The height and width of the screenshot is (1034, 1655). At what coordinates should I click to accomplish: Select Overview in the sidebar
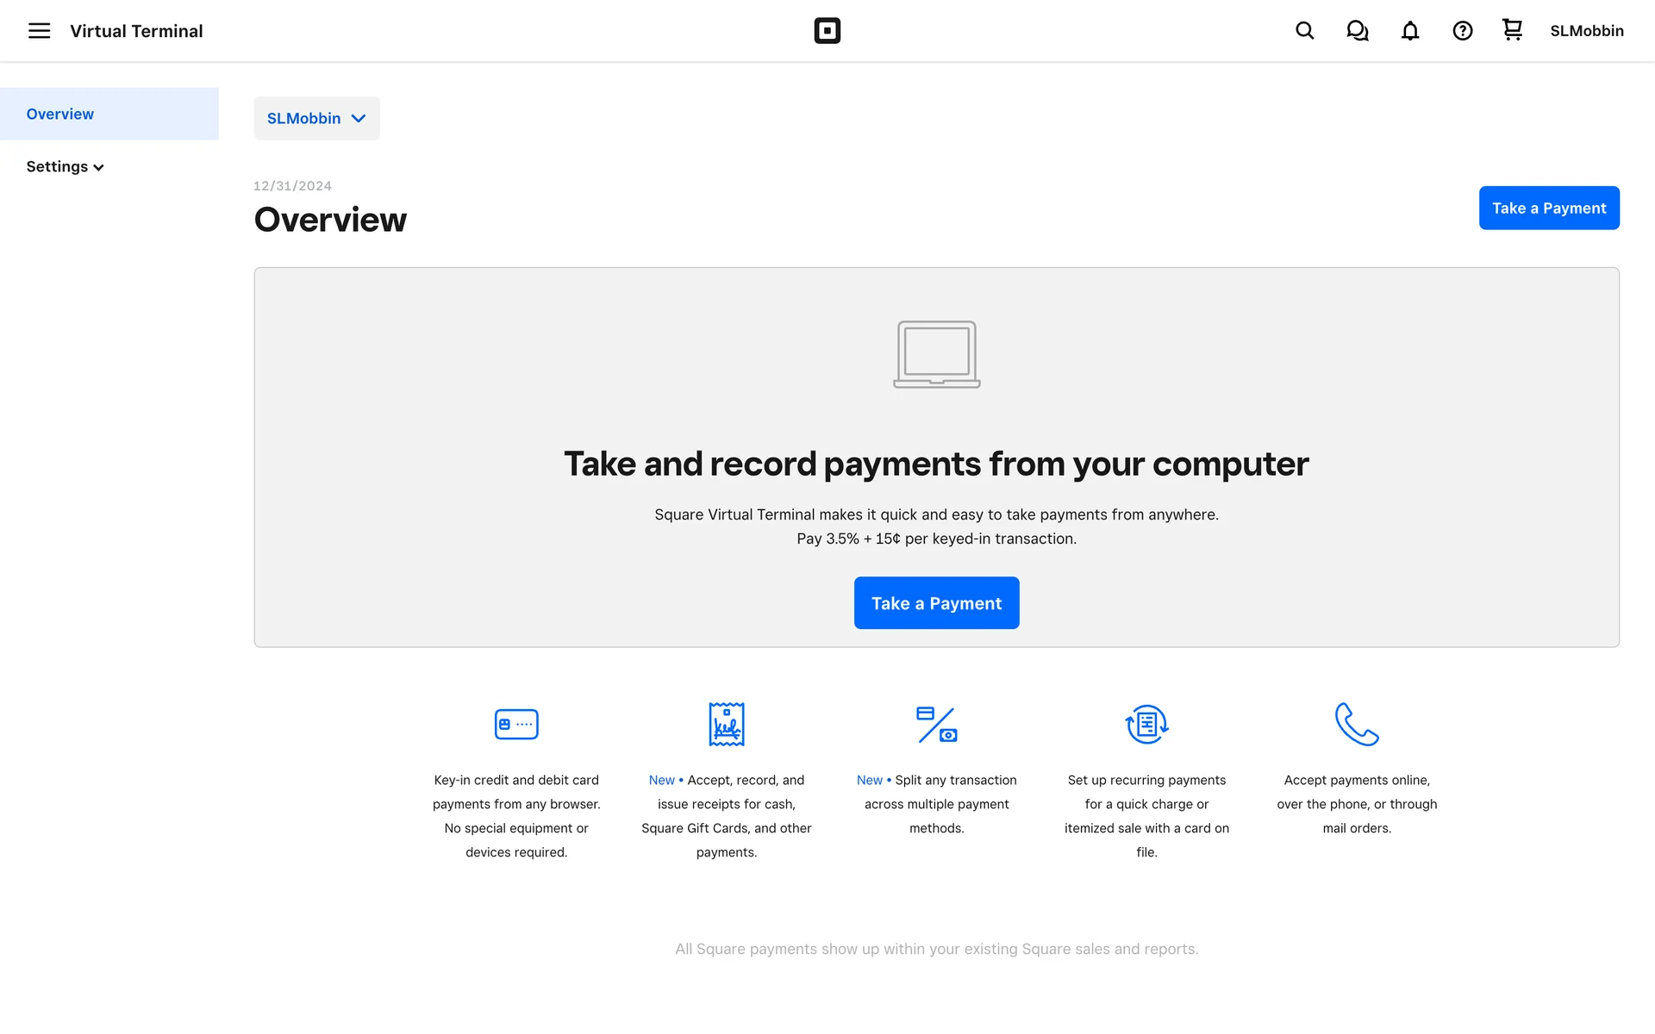[60, 114]
